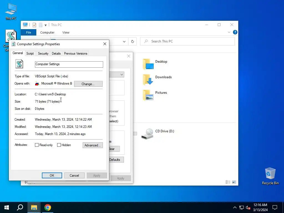Open the File menu in Explorer

29,32
